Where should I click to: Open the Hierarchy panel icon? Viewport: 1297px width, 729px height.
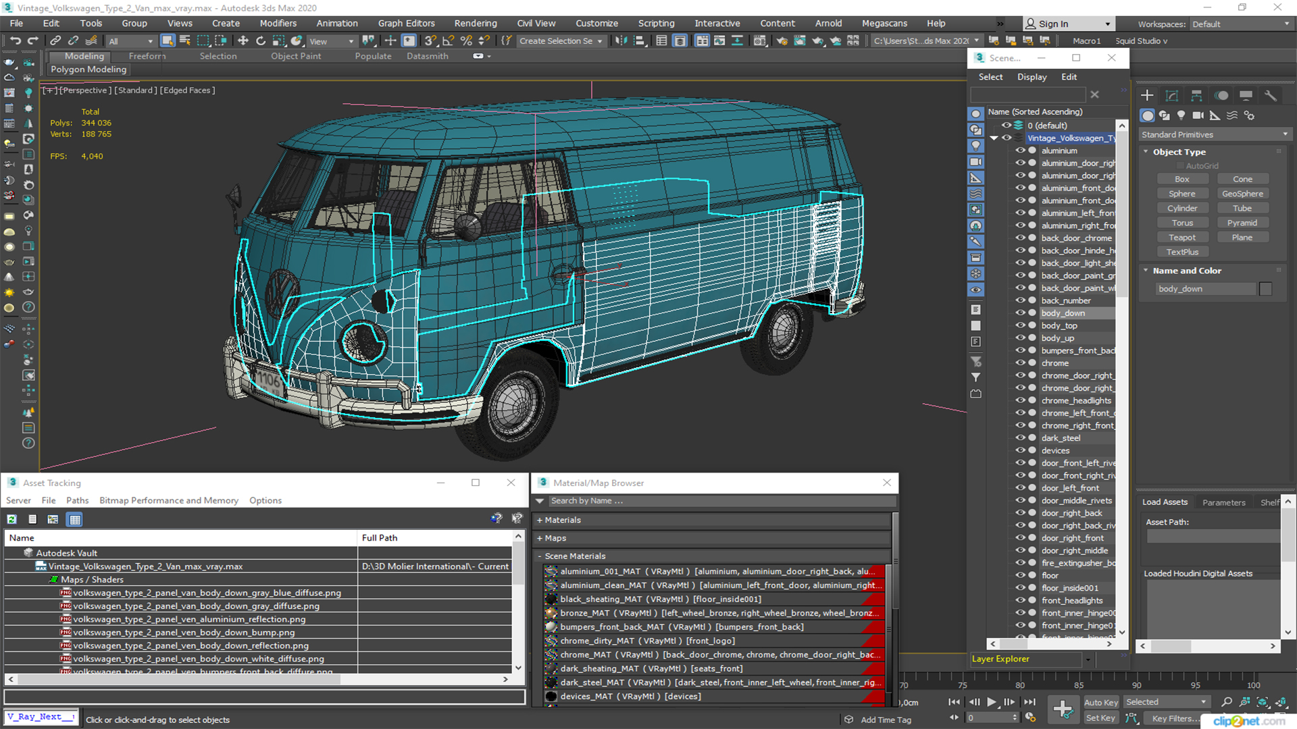(1196, 95)
